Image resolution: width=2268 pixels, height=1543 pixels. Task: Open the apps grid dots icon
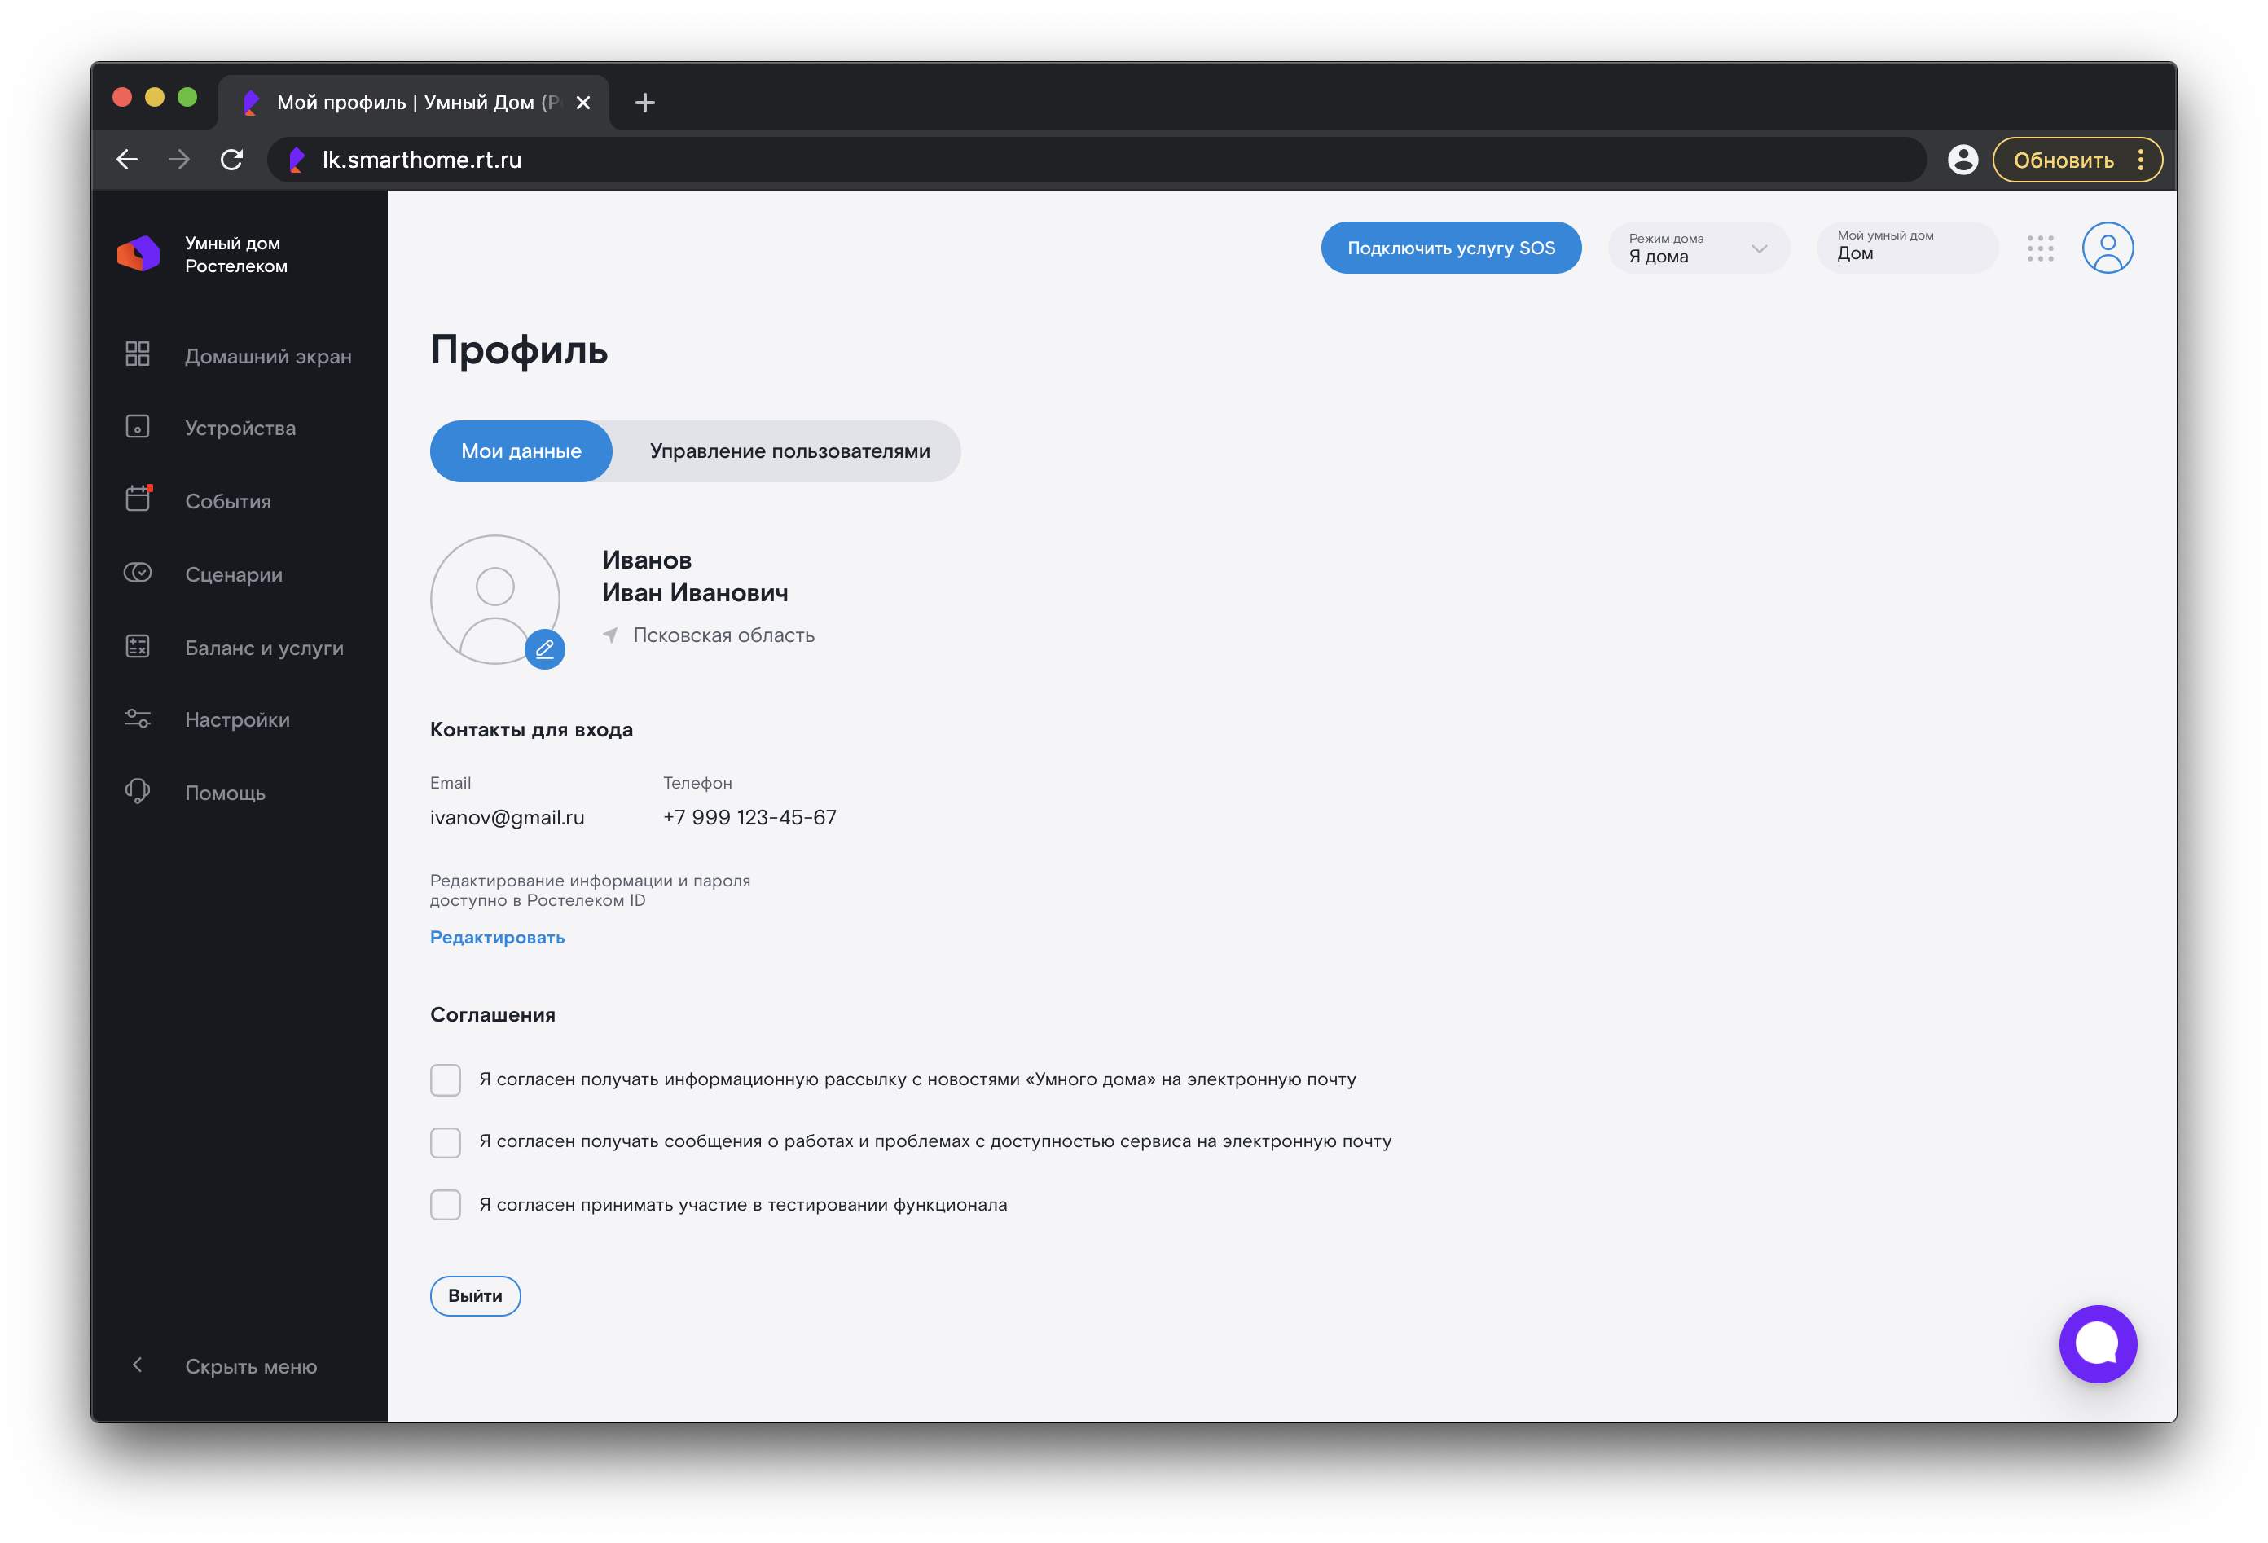tap(2040, 248)
